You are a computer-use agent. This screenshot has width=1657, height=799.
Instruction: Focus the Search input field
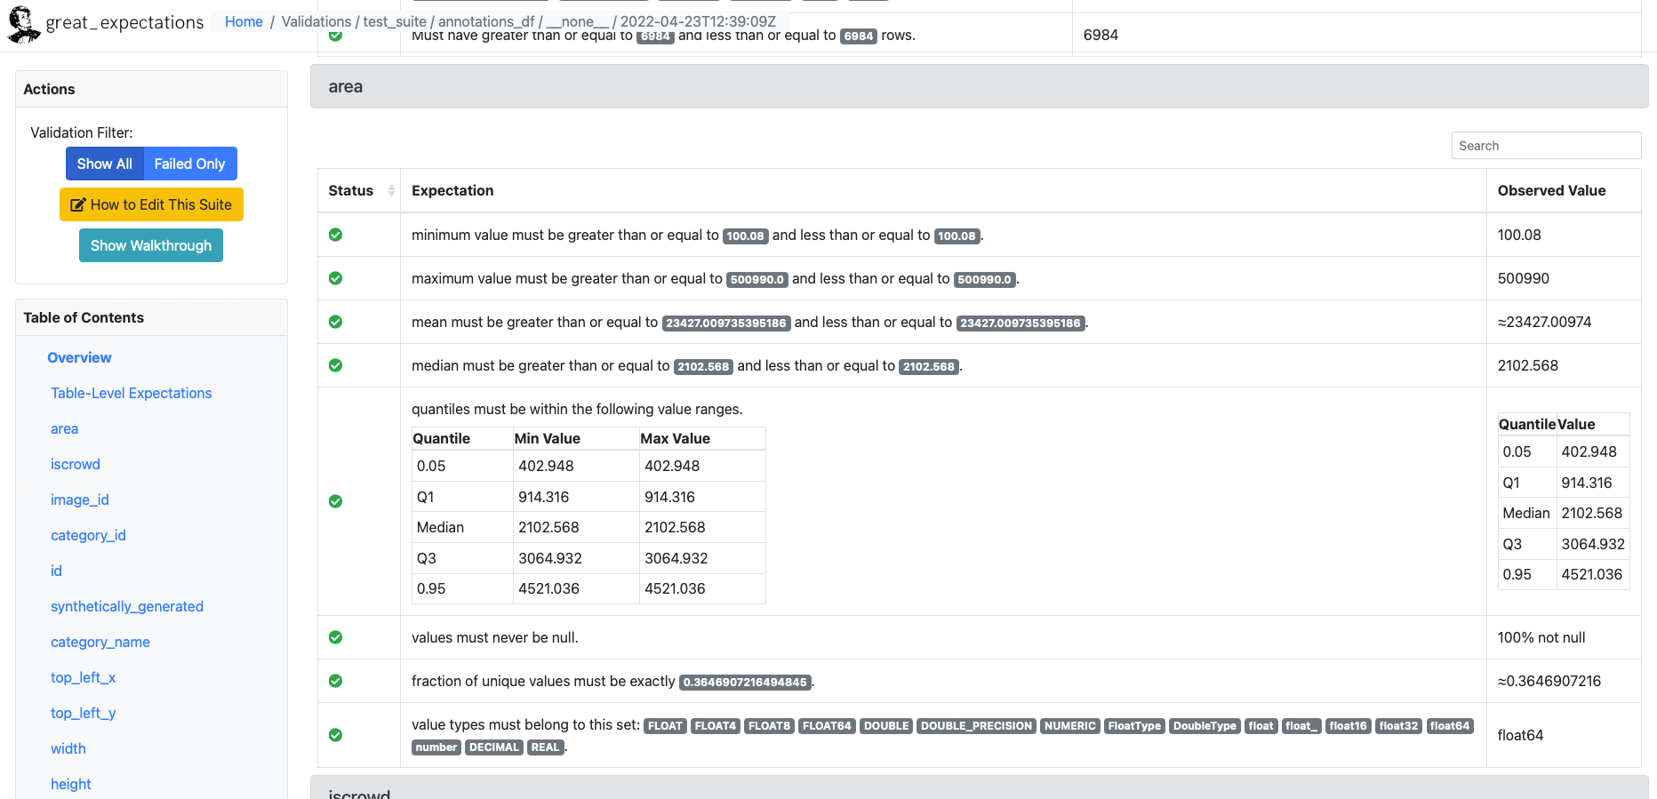pos(1546,146)
